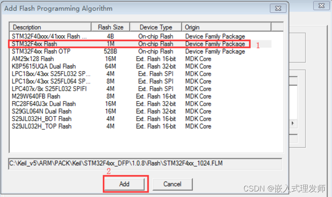
Task: Select the S29JL032H_BOT Flash entry
Action: tap(141, 119)
